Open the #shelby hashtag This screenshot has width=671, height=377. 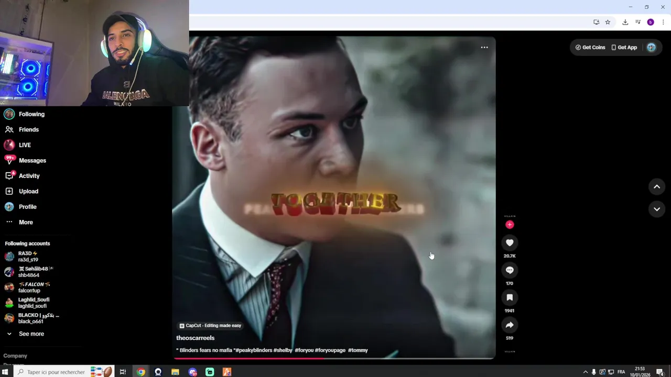pos(283,350)
